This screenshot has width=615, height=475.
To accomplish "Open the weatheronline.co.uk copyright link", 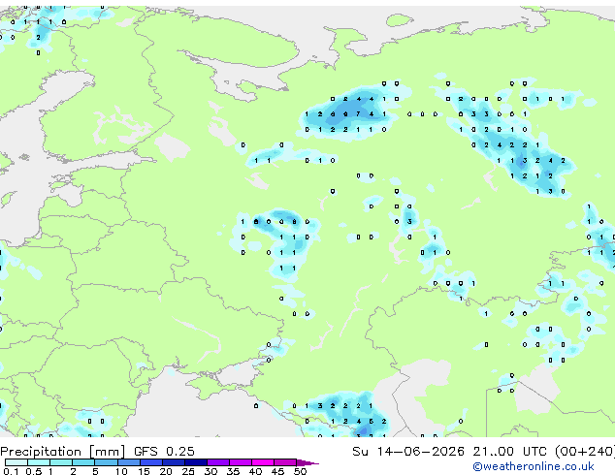I will [x=534, y=466].
